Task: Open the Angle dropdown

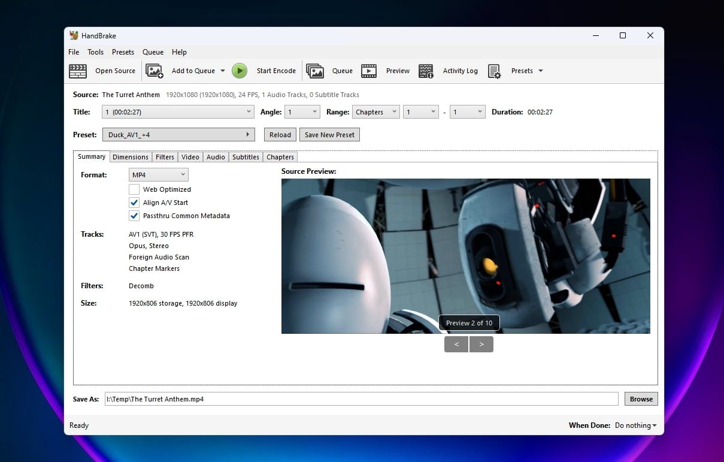Action: (302, 112)
